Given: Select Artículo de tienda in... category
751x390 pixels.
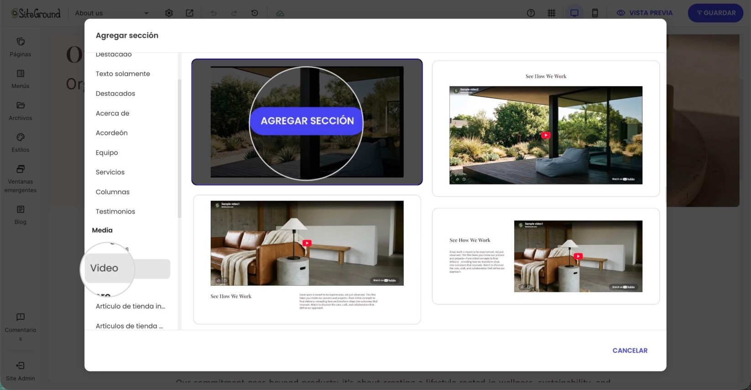Looking at the screenshot, I should click(x=130, y=306).
